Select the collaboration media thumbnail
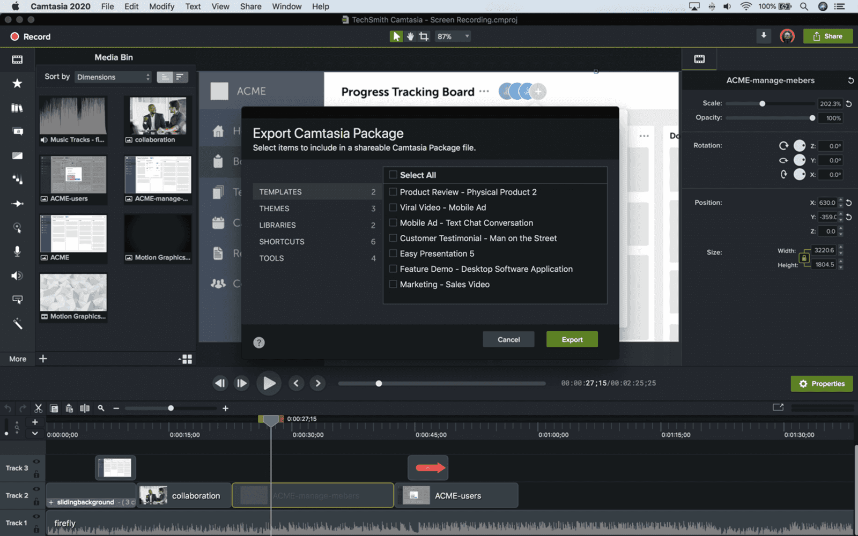 tap(158, 121)
